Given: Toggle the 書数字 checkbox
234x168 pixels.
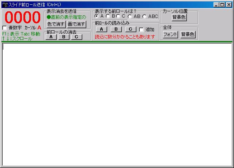Looking at the screenshot, I should (5, 28).
